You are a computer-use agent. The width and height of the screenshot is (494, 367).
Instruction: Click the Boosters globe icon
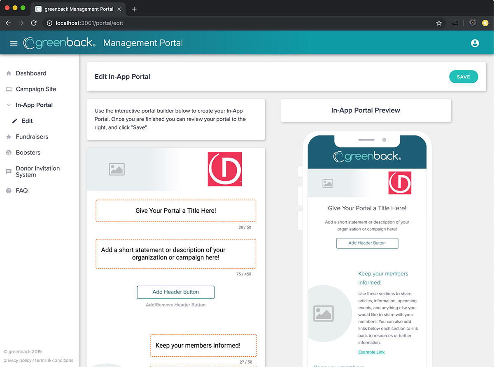tap(9, 153)
